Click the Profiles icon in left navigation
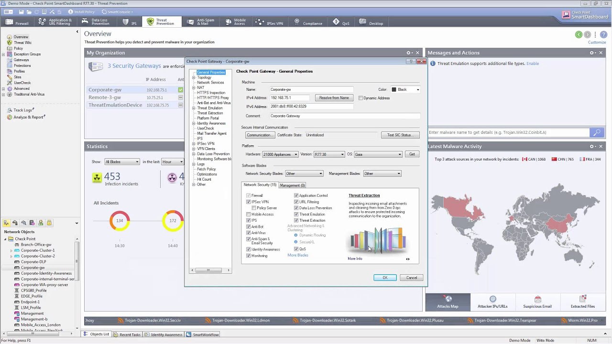This screenshot has height=344, width=612. click(x=9, y=71)
